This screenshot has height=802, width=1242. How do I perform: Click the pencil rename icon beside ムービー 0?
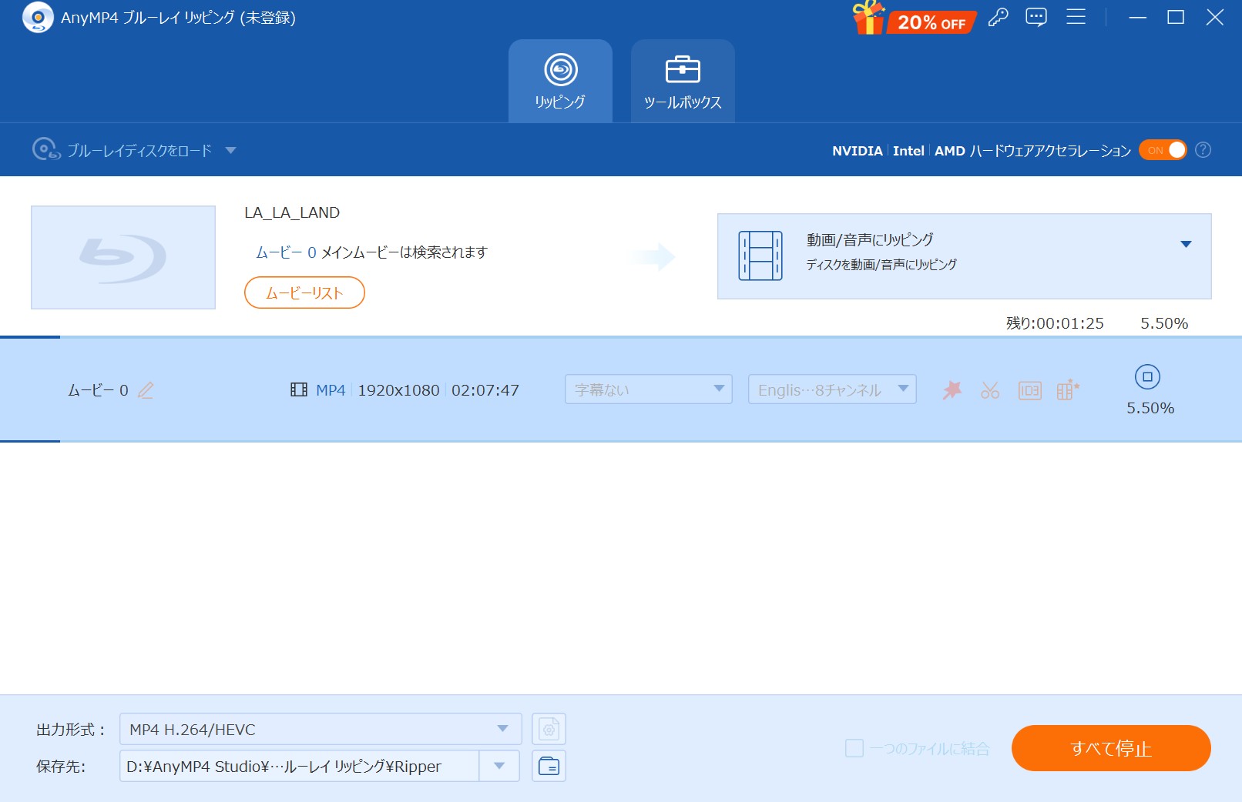(x=146, y=390)
